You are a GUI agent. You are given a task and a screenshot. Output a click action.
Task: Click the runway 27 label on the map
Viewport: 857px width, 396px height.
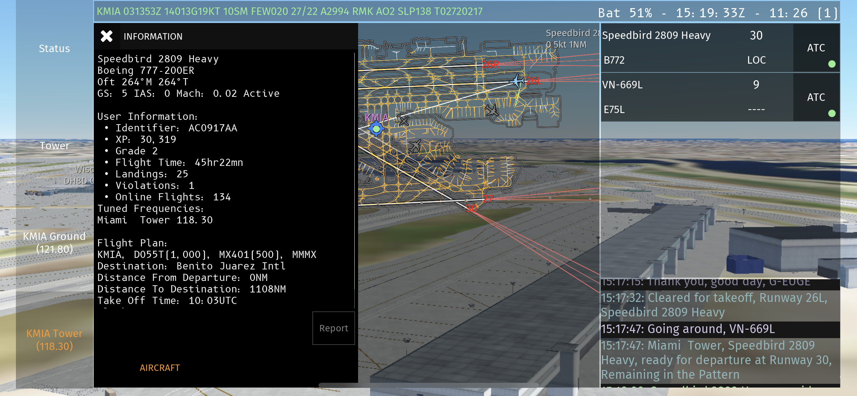[x=488, y=199]
